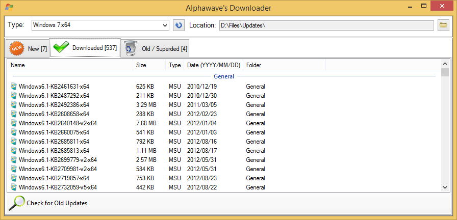Click the orange NEW badge icon
The image size is (457, 220).
[17, 48]
